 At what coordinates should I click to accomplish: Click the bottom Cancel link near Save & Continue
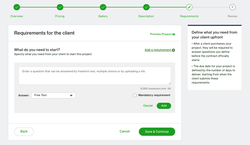[124, 131]
